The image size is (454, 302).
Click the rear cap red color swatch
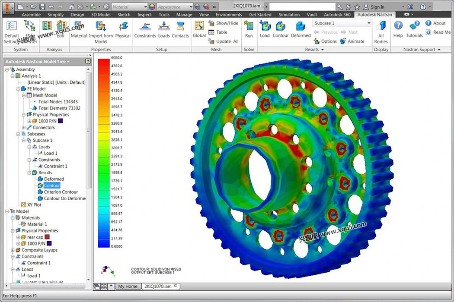point(47,237)
